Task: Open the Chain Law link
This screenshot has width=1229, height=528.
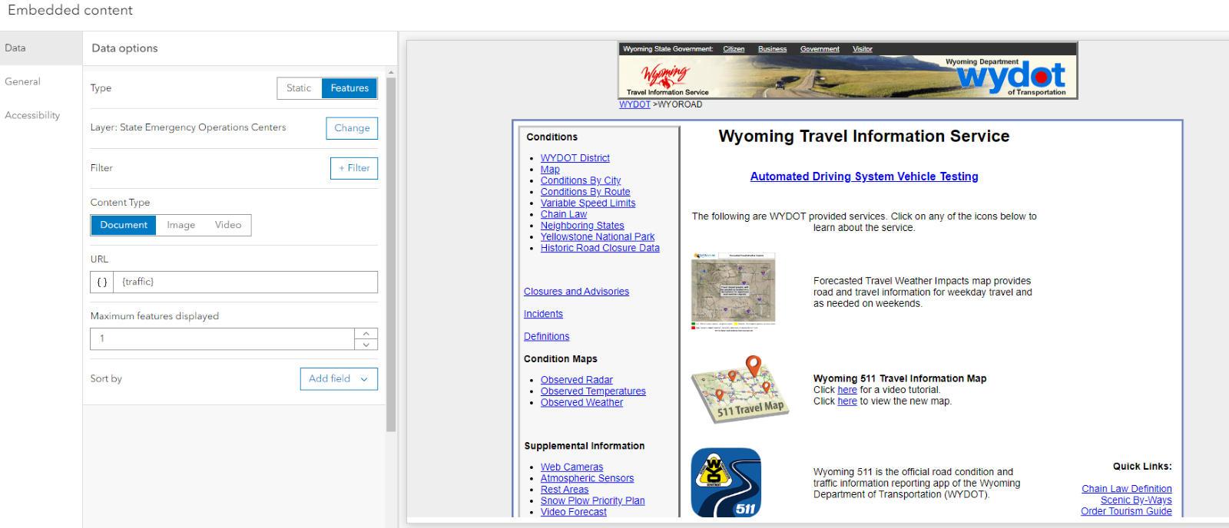Action: click(563, 215)
